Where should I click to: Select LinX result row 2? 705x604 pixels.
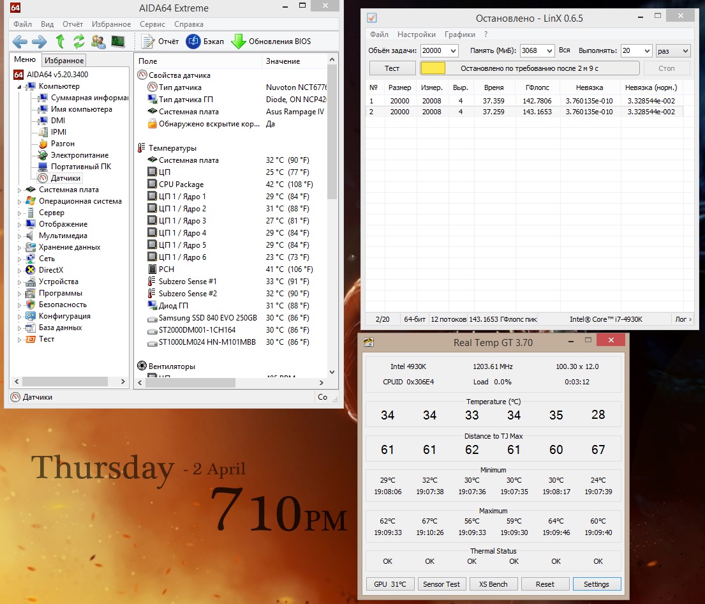tap(524, 112)
